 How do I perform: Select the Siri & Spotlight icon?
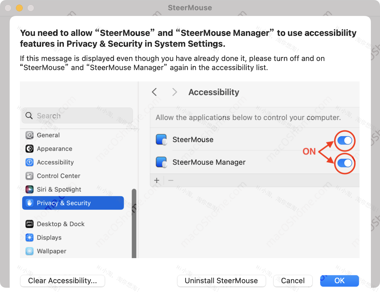[x=30, y=189]
